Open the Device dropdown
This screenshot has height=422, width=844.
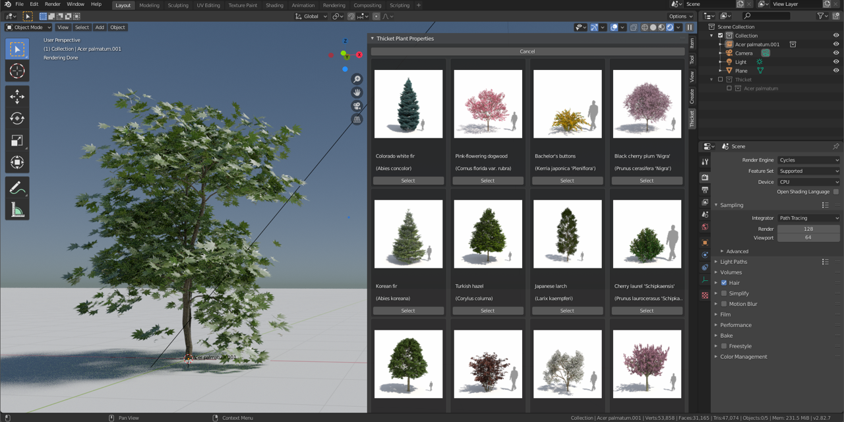(809, 182)
